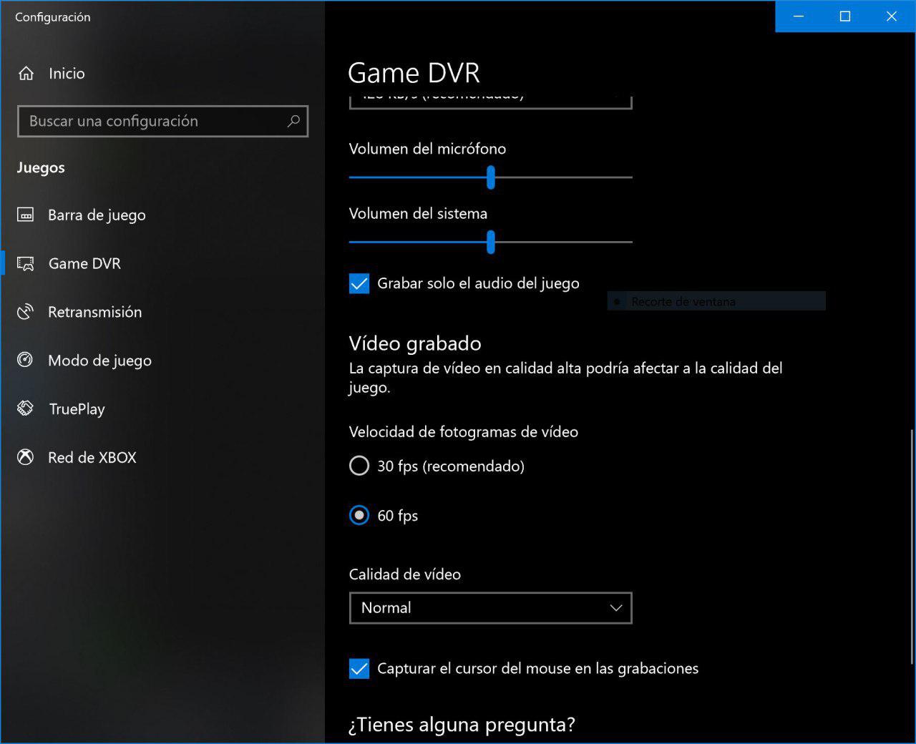Select the 60 fps radio button
916x744 pixels.
click(359, 515)
